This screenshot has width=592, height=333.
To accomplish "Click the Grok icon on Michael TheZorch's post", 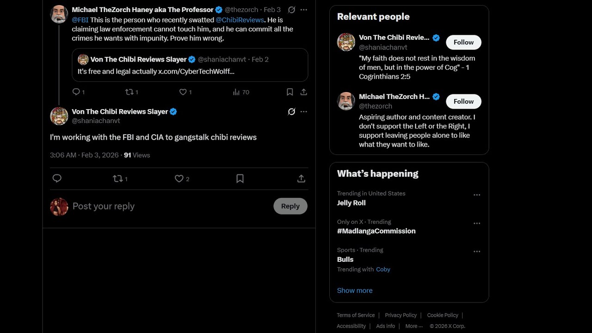I will tap(291, 10).
